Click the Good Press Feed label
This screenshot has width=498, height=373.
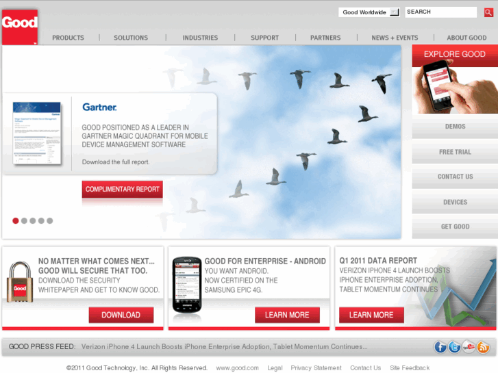pyautogui.click(x=42, y=347)
